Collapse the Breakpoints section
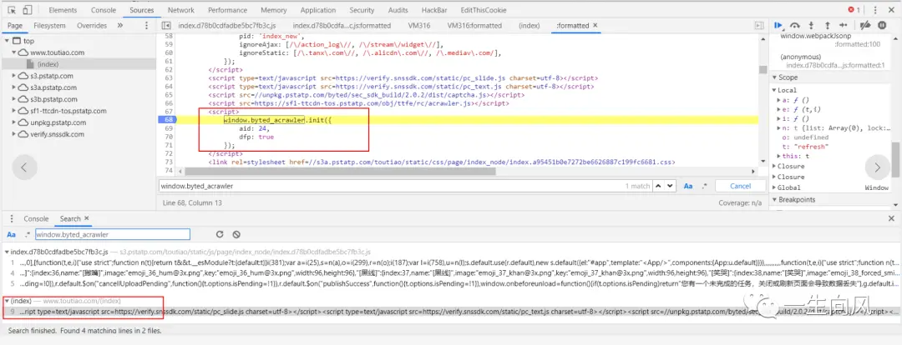Screen dimensions: 902x345 775,200
